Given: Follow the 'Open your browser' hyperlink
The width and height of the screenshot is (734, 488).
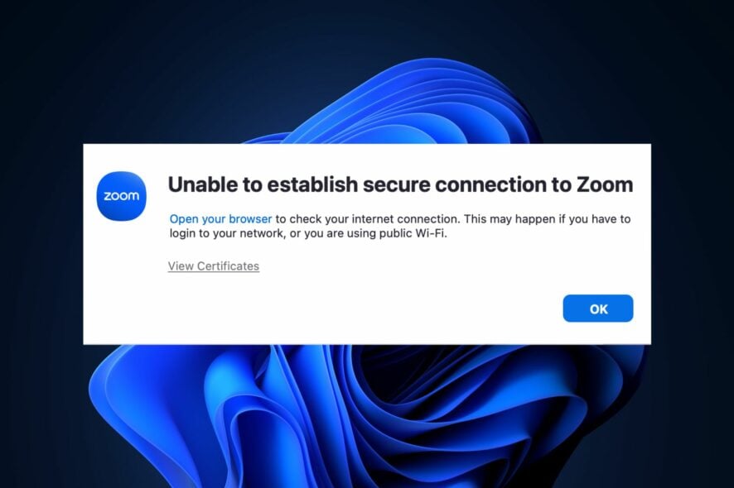Looking at the screenshot, I should coord(220,219).
